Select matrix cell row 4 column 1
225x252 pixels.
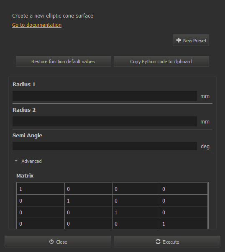(41, 224)
